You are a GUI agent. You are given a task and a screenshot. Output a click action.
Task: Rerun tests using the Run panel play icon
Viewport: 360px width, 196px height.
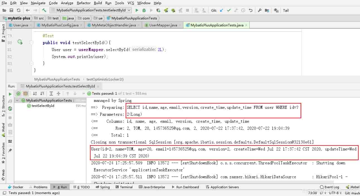(x=10, y=94)
